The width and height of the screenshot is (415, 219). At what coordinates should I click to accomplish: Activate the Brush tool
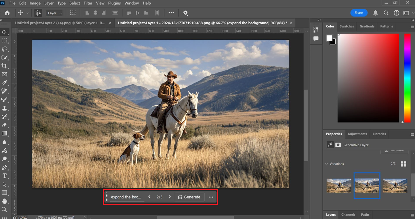(5, 100)
